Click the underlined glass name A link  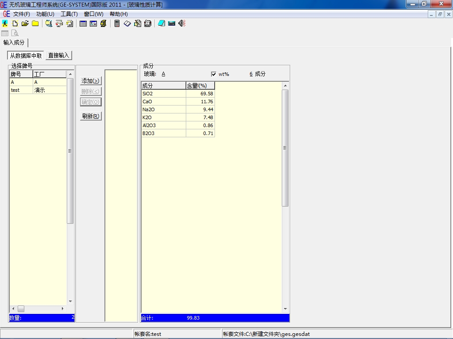coord(163,74)
